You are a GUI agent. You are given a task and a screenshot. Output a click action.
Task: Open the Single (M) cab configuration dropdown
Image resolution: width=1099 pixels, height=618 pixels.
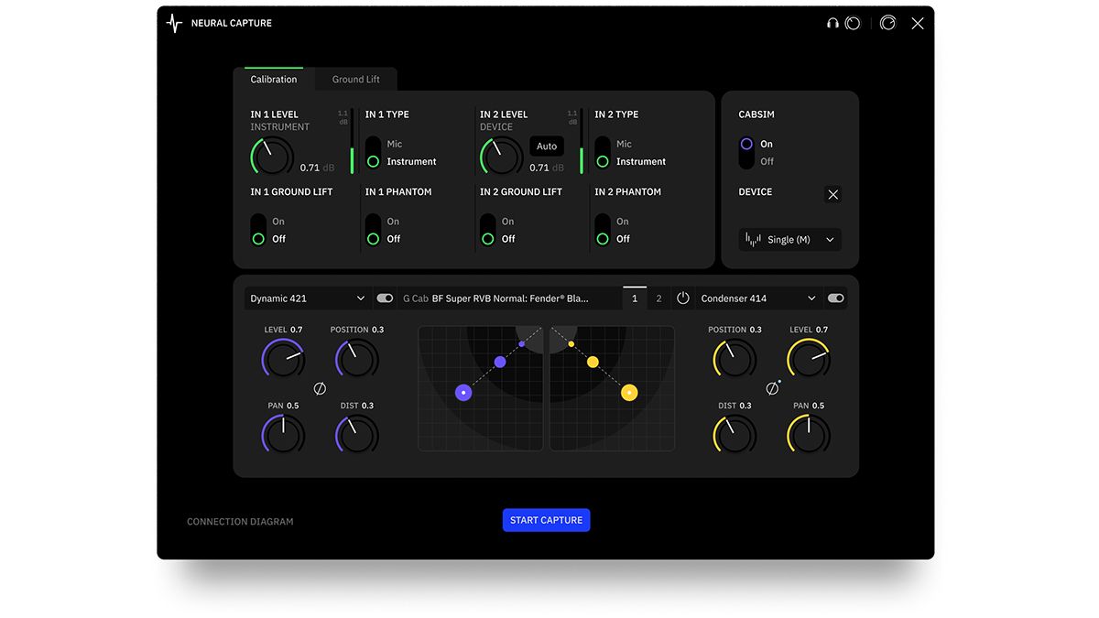(x=789, y=239)
